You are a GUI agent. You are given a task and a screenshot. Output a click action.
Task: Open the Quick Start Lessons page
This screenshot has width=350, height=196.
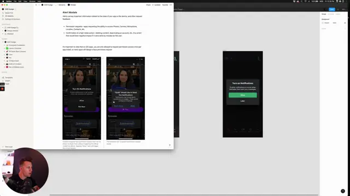click(17, 51)
